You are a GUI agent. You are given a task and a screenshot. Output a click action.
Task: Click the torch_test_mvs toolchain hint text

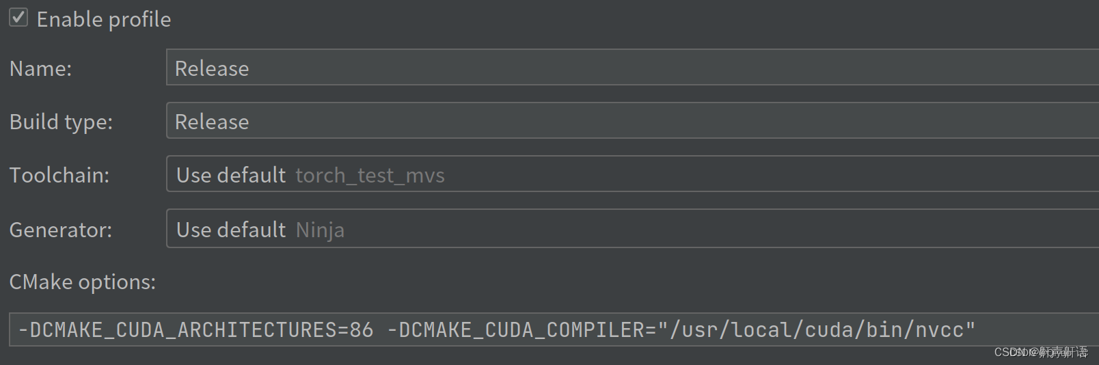pos(370,176)
